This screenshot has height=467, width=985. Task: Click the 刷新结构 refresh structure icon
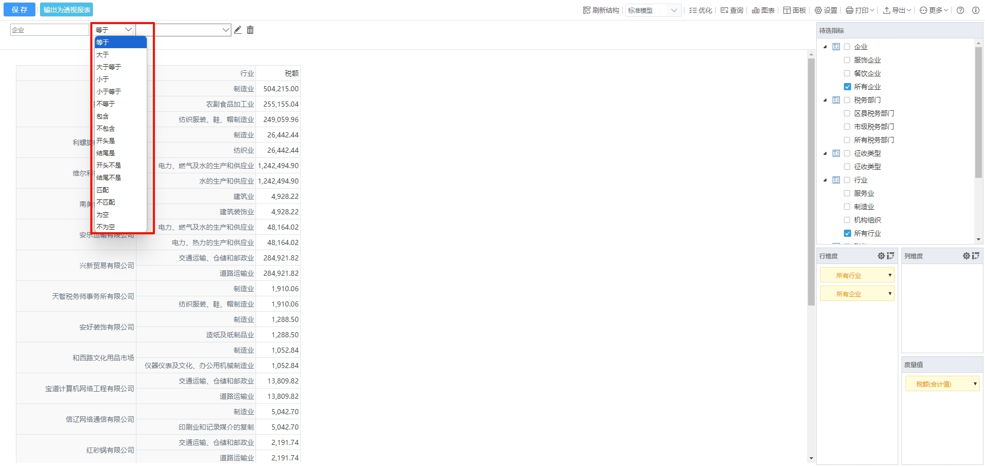tap(586, 10)
